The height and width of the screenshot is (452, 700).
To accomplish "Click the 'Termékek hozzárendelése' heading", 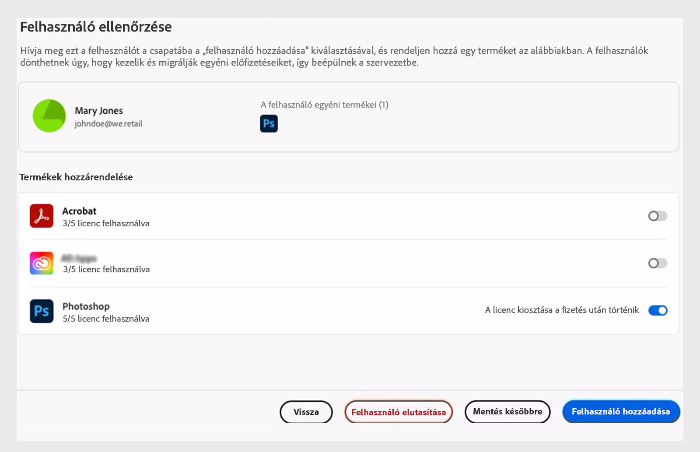I will [x=76, y=177].
